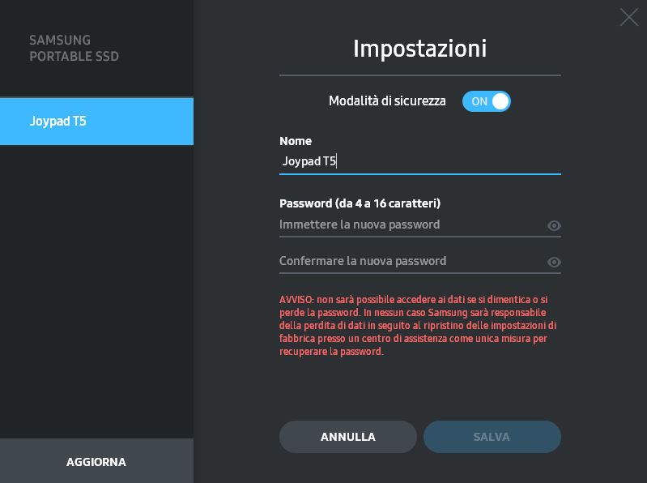This screenshot has height=483, width=647.
Task: Click the blue underline beneath the Nome field
Action: tap(420, 174)
